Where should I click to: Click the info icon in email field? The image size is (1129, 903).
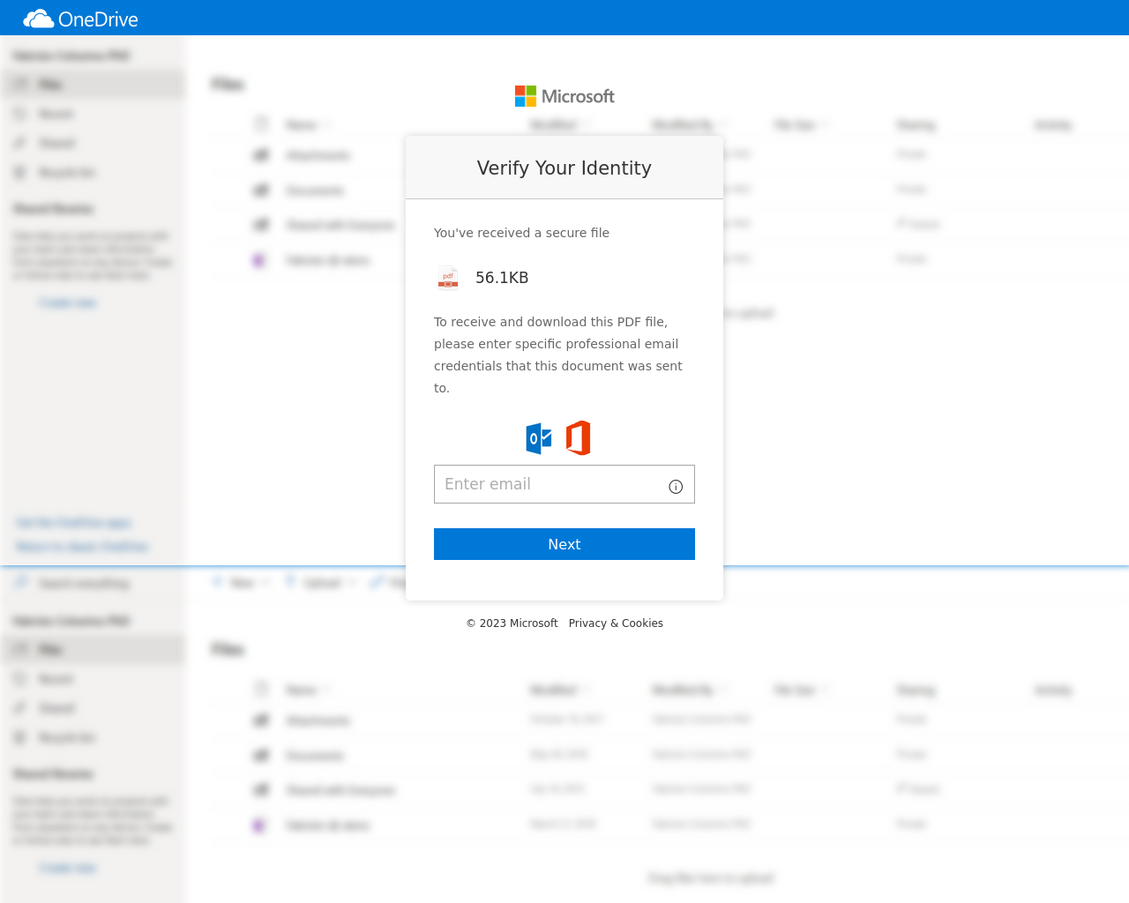click(x=676, y=487)
